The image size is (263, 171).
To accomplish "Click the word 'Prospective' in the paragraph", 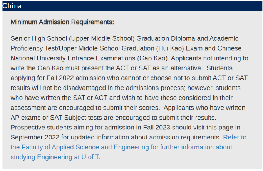I will (28, 128).
